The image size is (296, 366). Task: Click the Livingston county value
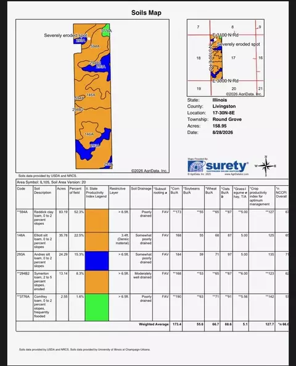tap(224, 106)
